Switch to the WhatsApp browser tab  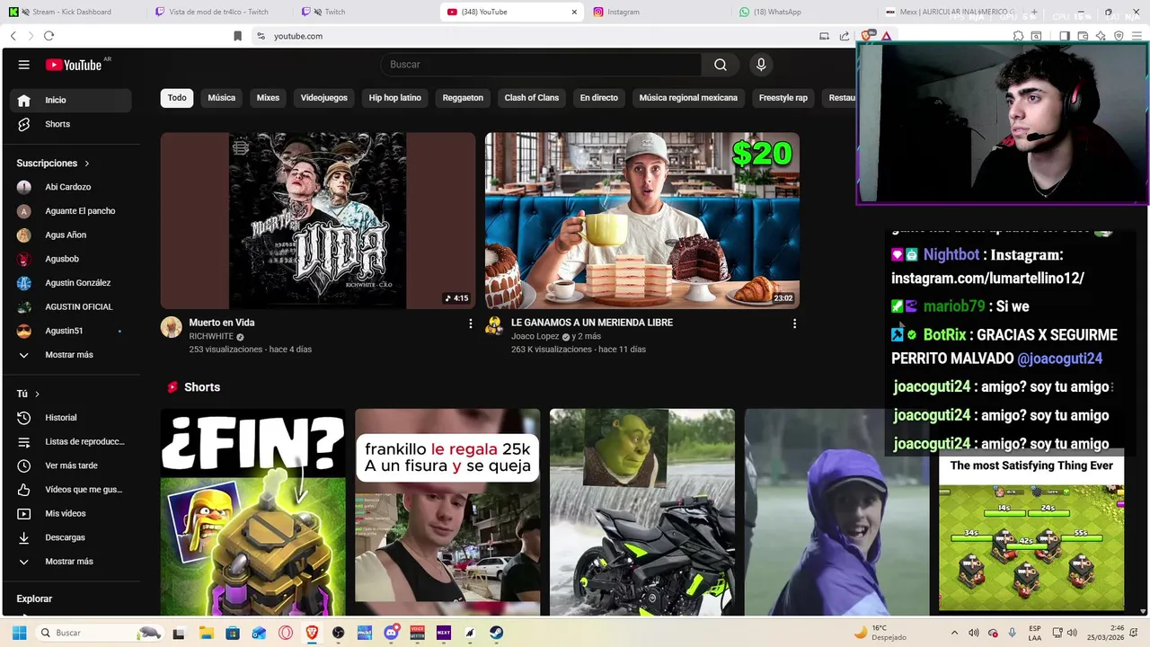click(x=804, y=12)
